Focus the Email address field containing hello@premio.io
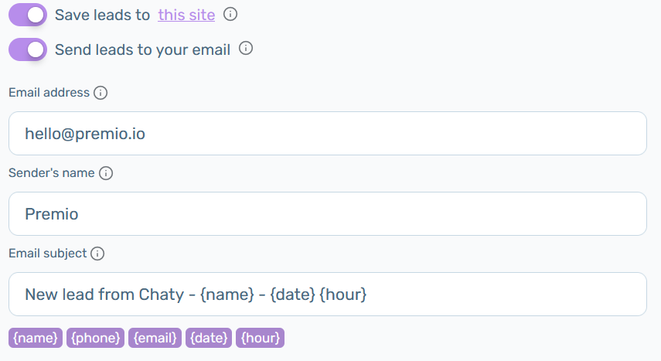This screenshot has height=361, width=661. (328, 133)
